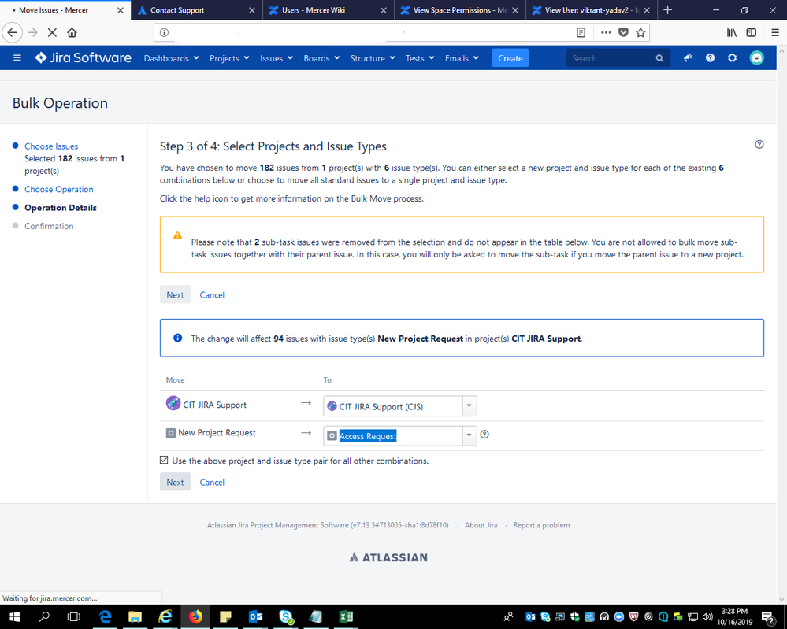
Task: Go to the Choose Issues step
Action: [51, 146]
